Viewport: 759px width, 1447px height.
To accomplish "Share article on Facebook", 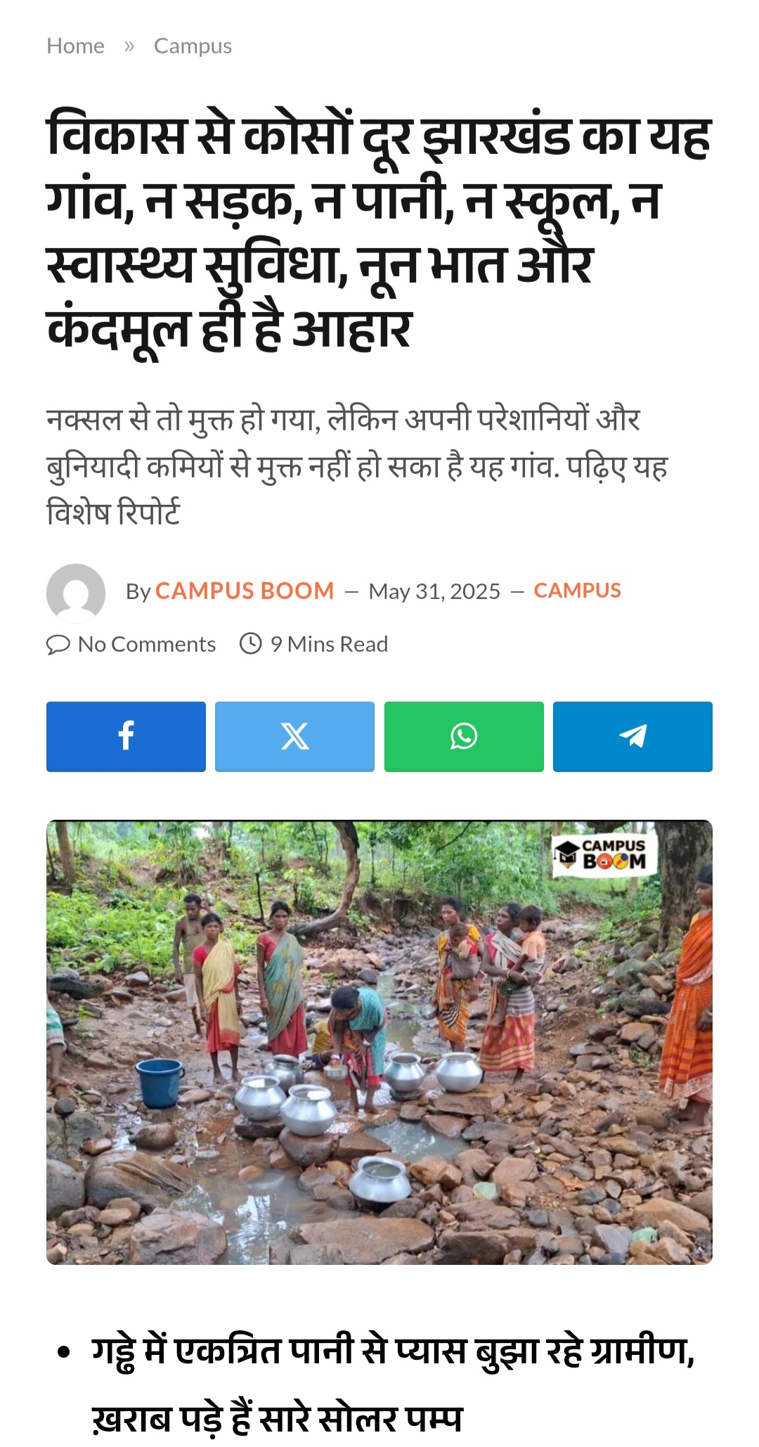I will (x=126, y=736).
